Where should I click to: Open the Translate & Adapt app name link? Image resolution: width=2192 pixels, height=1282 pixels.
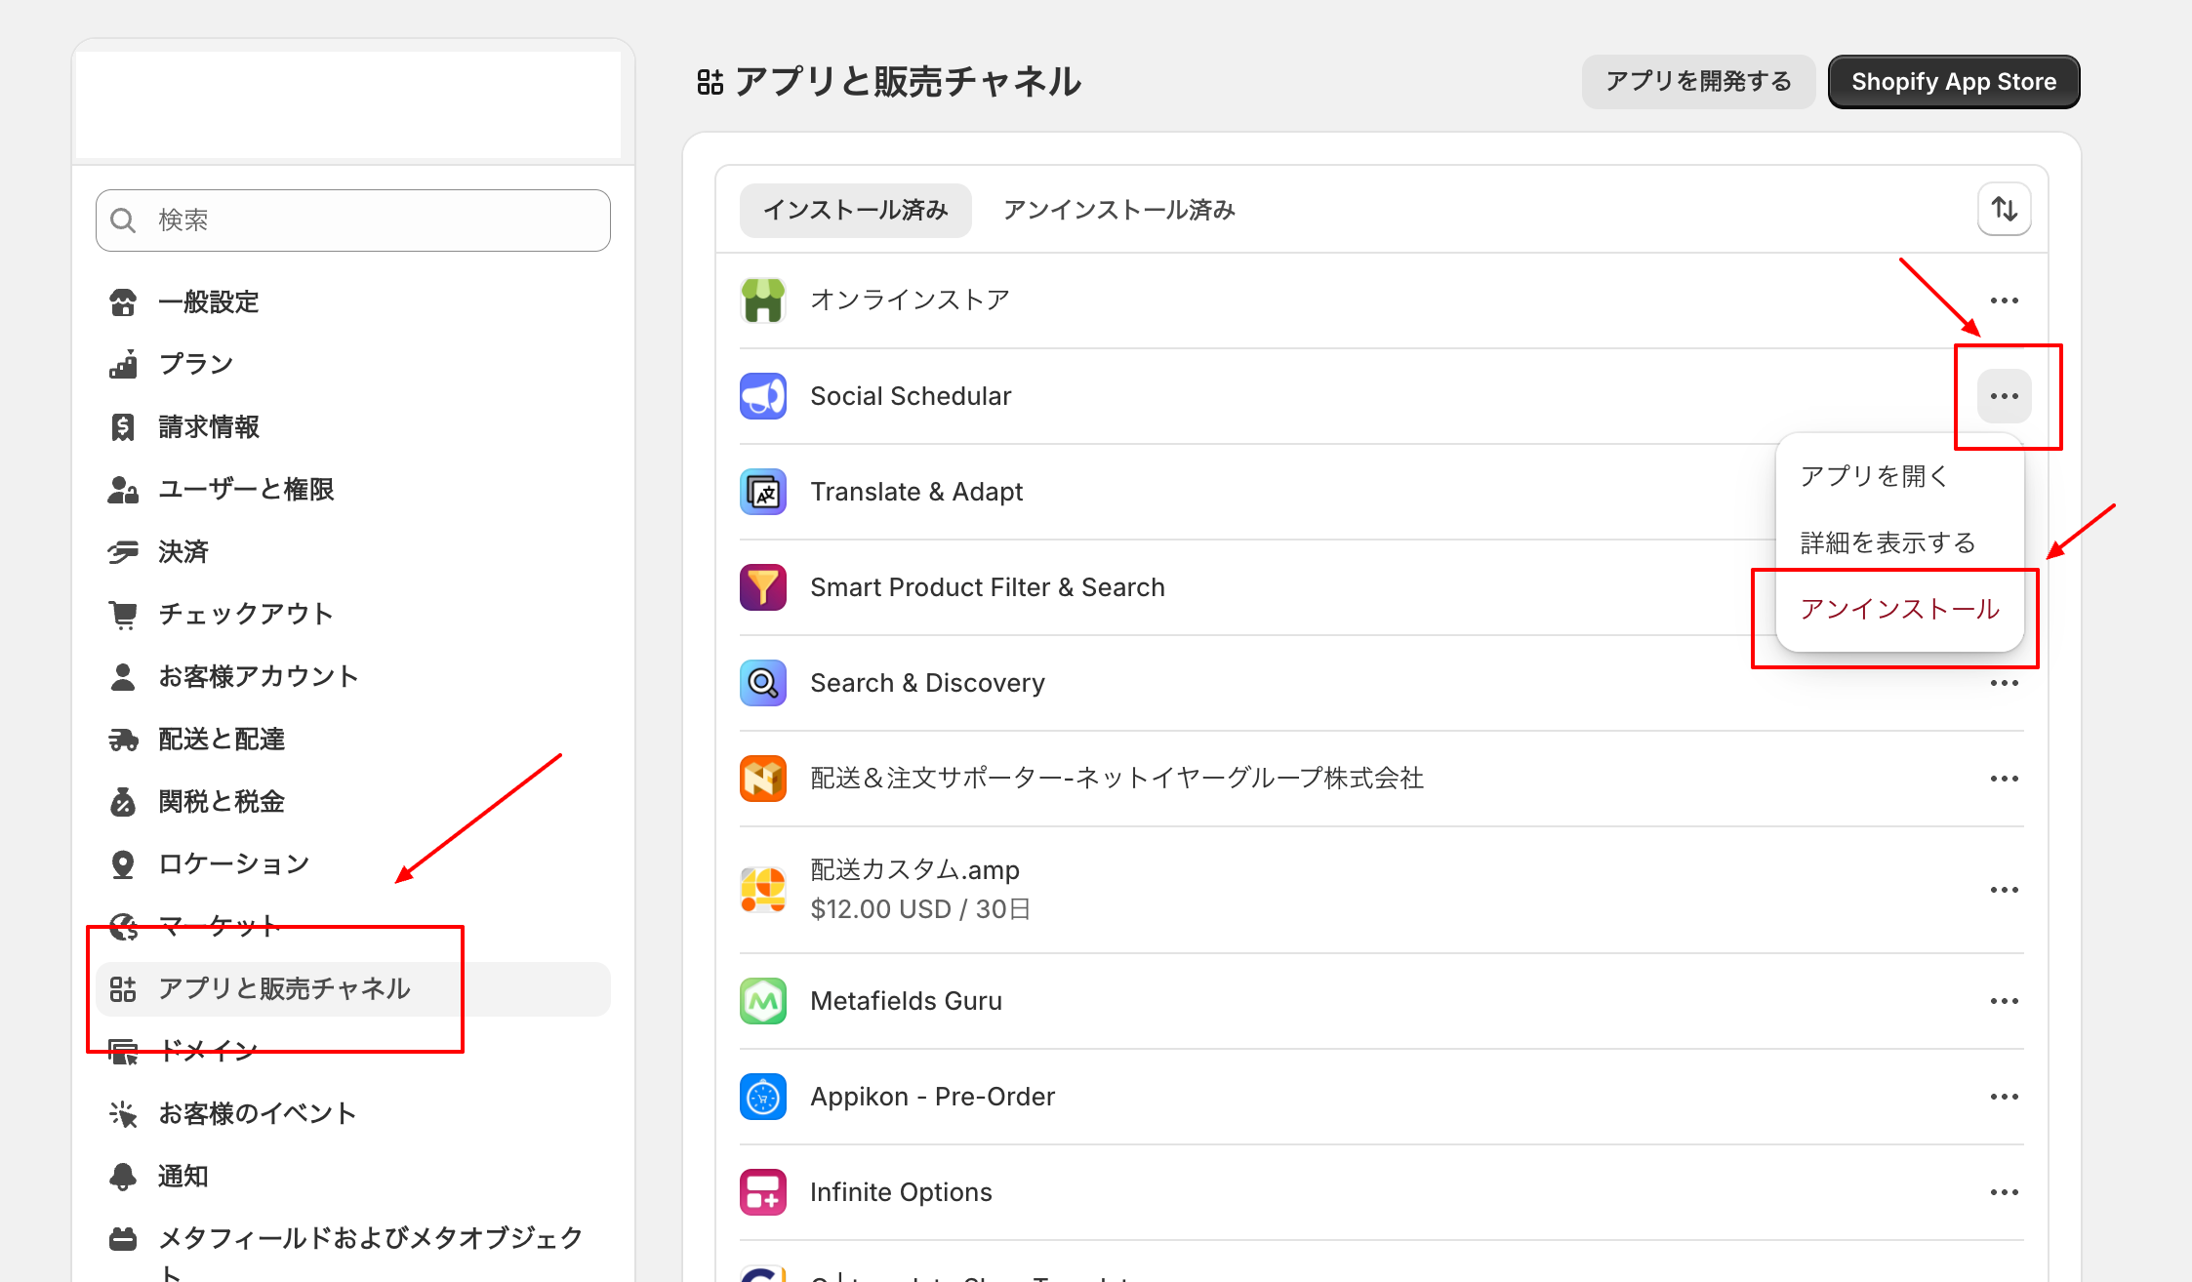pyautogui.click(x=916, y=492)
